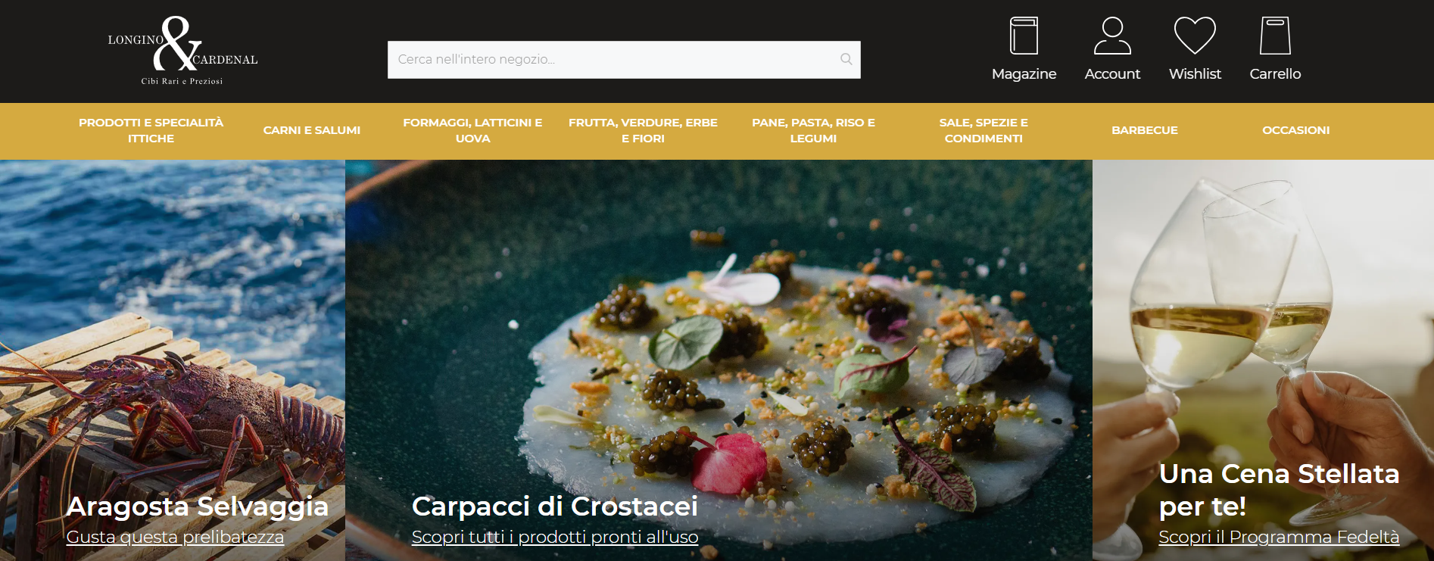Click Scopri tutti i prodotti pronti all'uso
Viewport: 1434px width, 561px height.
555,537
